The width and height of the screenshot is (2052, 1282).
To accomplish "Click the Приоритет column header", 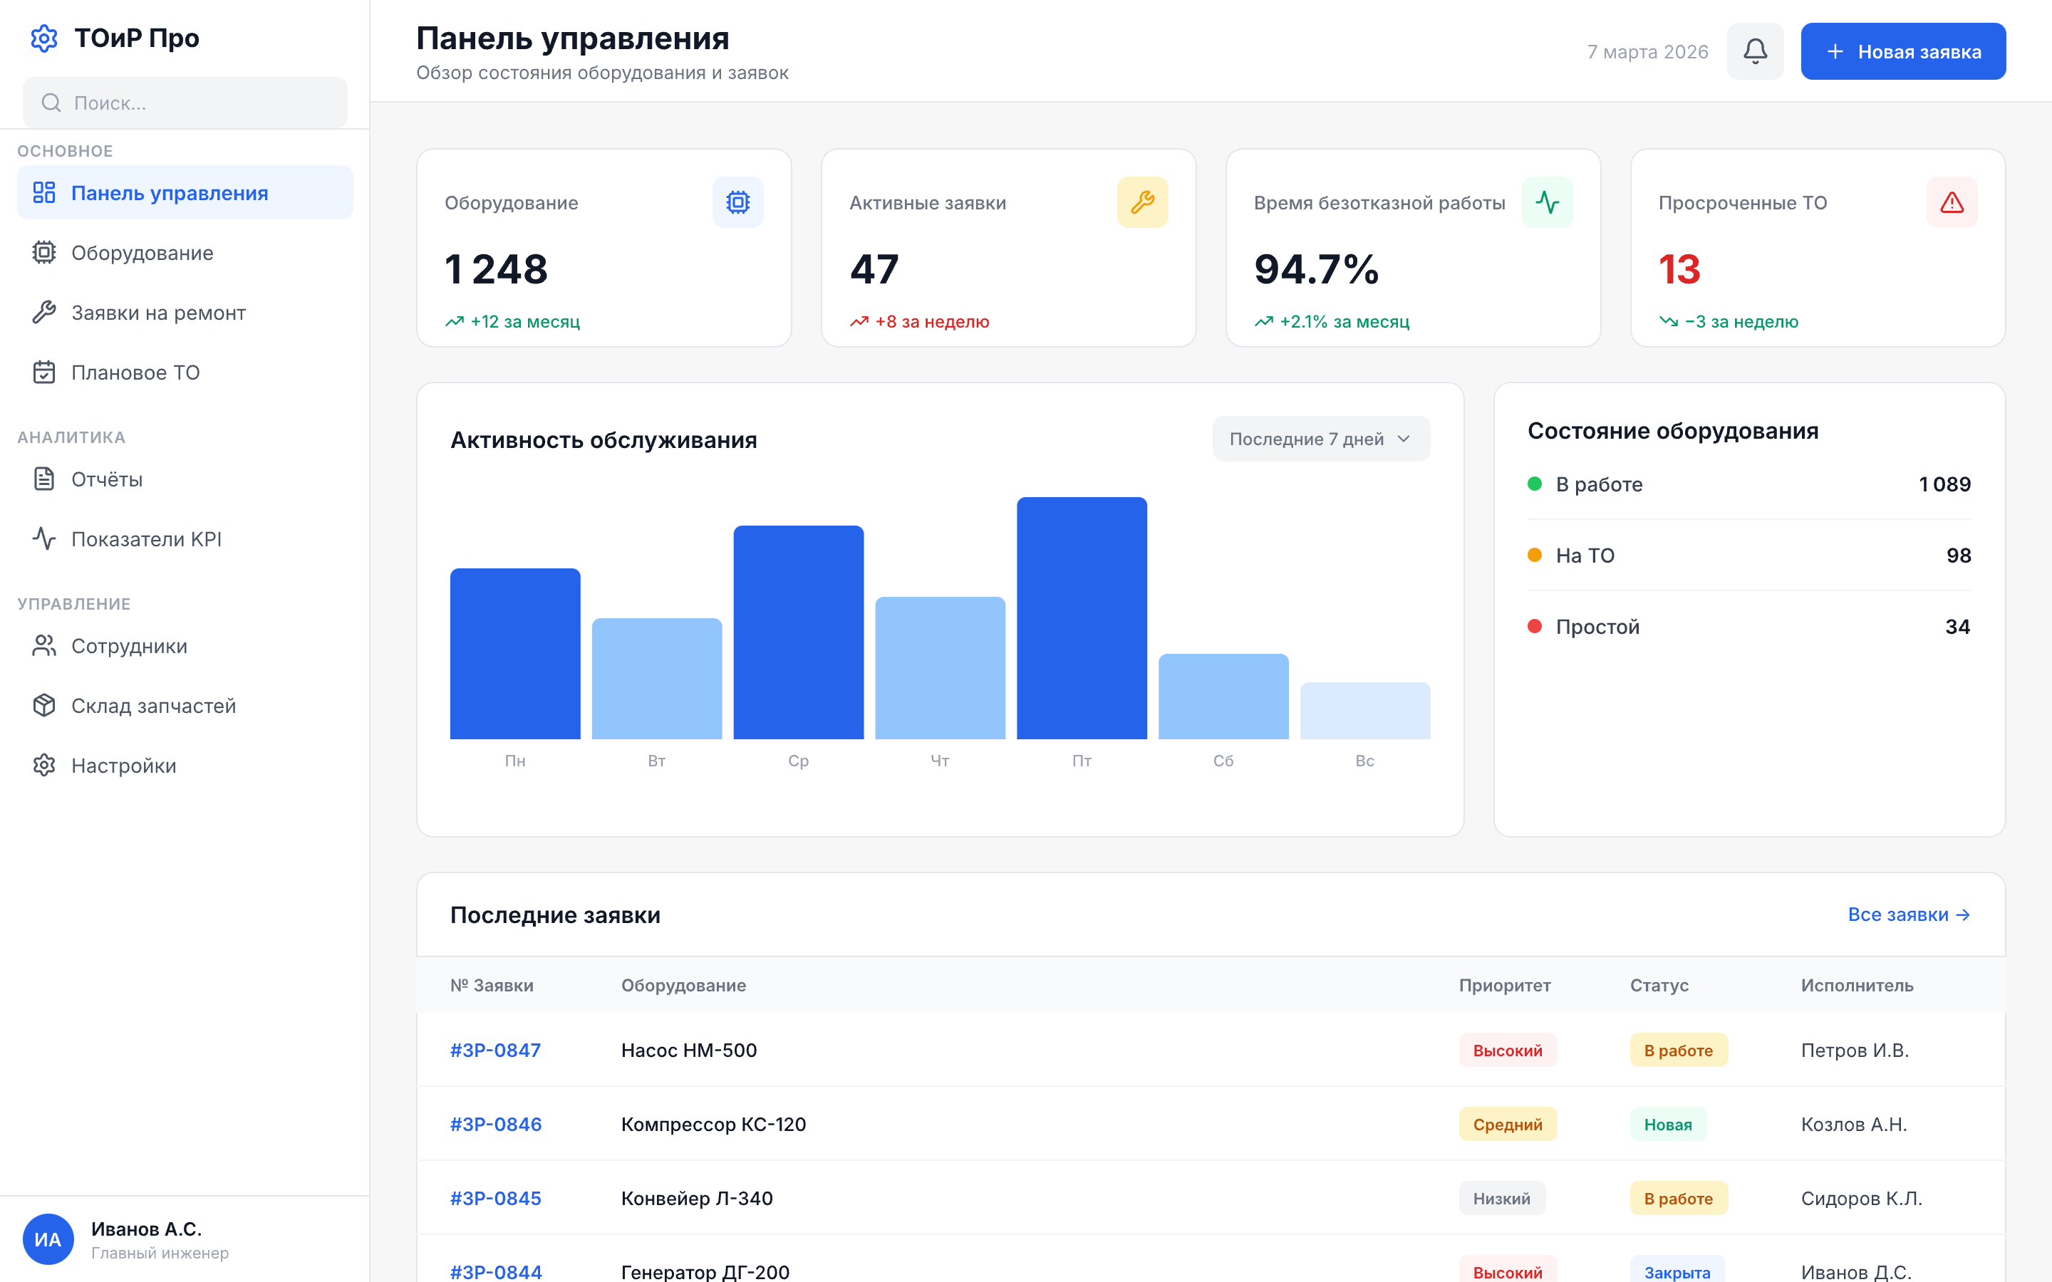I will pos(1505,985).
